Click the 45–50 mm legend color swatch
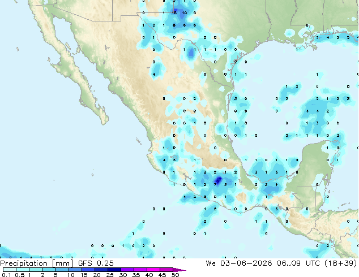Viewport: 359px width, 277px height. 166,270
